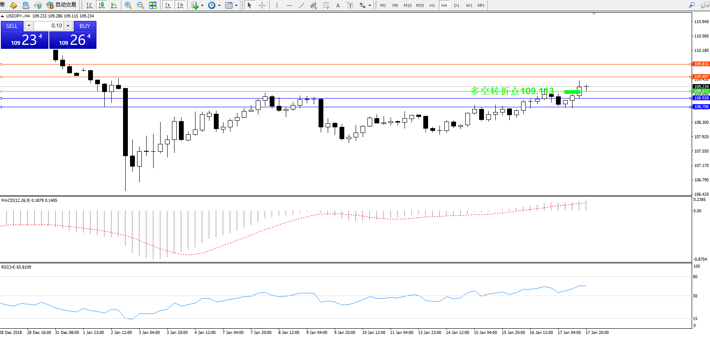Select the vertical line drawing tool
The width and height of the screenshot is (710, 337).
click(277, 5)
